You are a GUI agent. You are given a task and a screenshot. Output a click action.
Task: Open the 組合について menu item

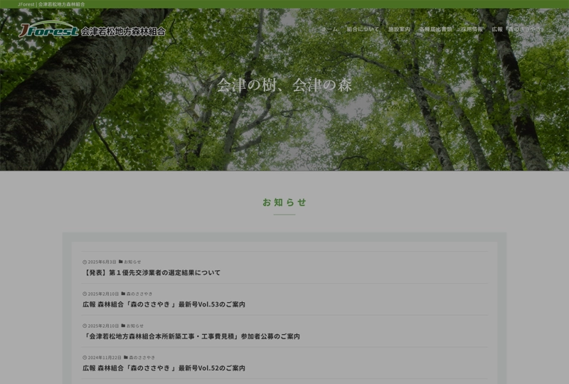pos(363,30)
